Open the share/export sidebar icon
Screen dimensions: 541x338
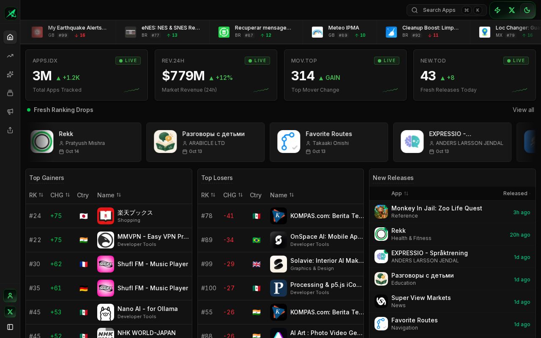click(x=10, y=130)
